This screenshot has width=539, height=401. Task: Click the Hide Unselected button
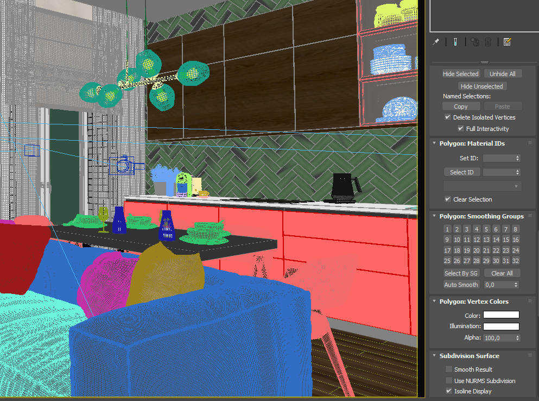click(x=482, y=86)
